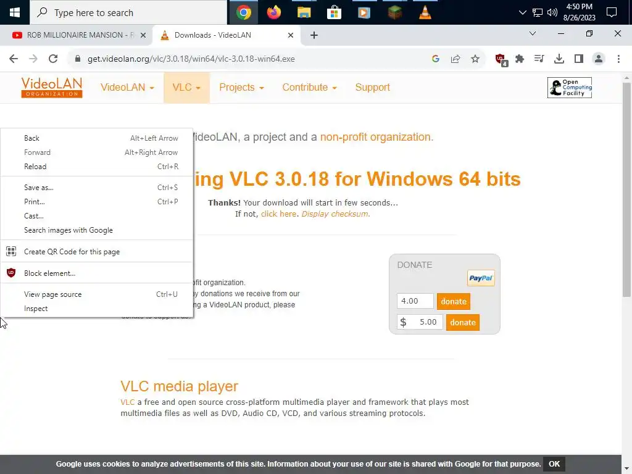View site information lock icon

tap(78, 59)
